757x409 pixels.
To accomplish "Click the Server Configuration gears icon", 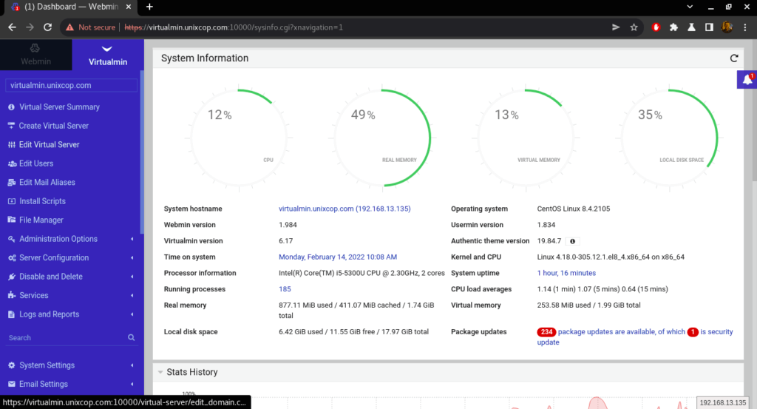I will point(12,258).
